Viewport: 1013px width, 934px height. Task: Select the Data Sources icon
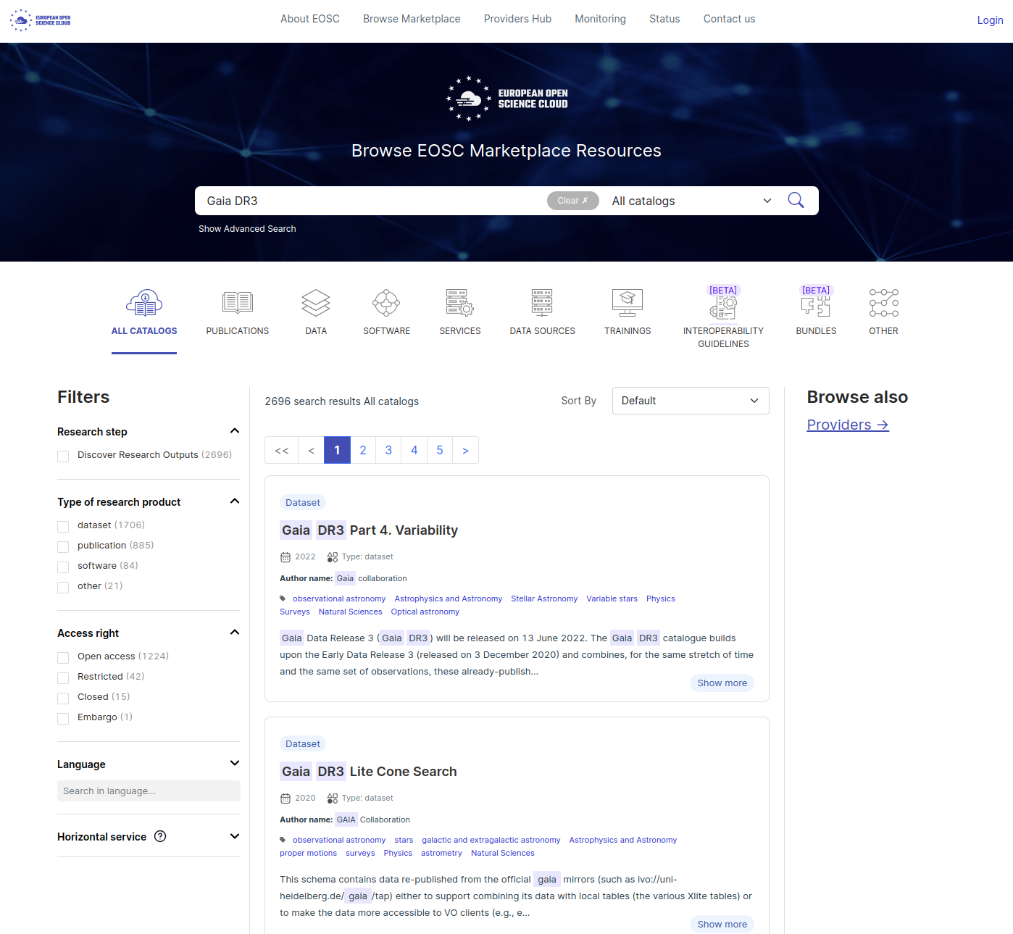542,303
